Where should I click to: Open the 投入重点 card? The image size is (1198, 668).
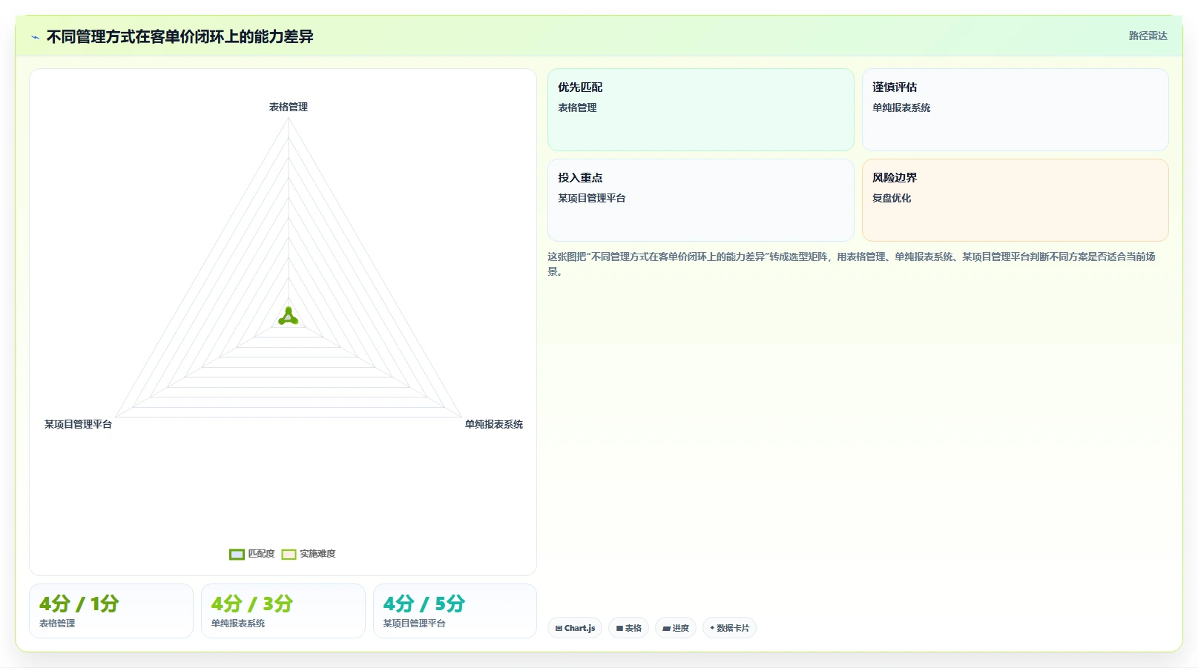(701, 200)
